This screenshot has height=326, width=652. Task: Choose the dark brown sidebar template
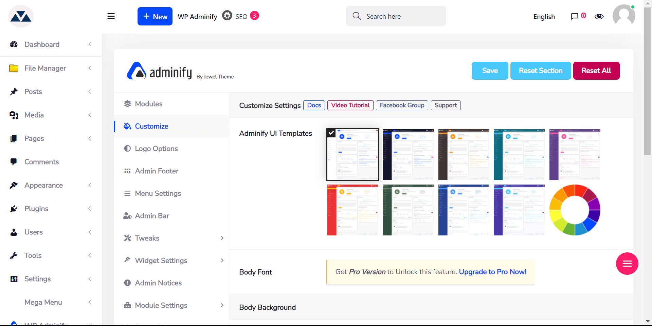pos(464,155)
